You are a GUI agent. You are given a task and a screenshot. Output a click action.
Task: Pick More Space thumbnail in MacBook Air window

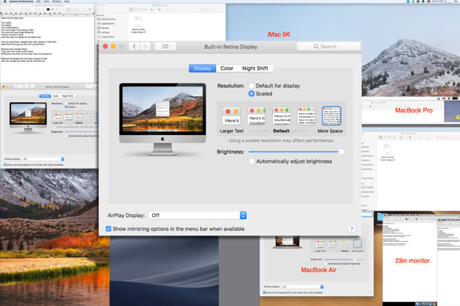358,244
